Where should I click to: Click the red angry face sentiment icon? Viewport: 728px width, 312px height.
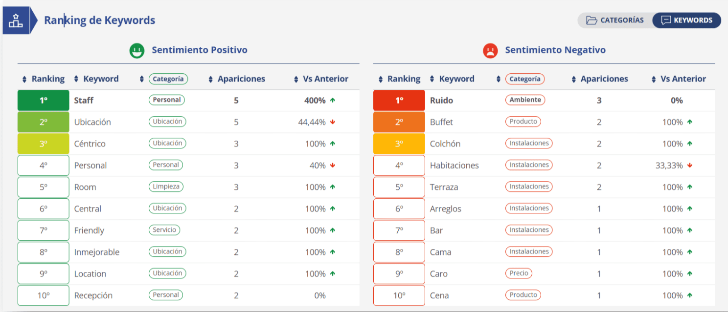click(490, 50)
